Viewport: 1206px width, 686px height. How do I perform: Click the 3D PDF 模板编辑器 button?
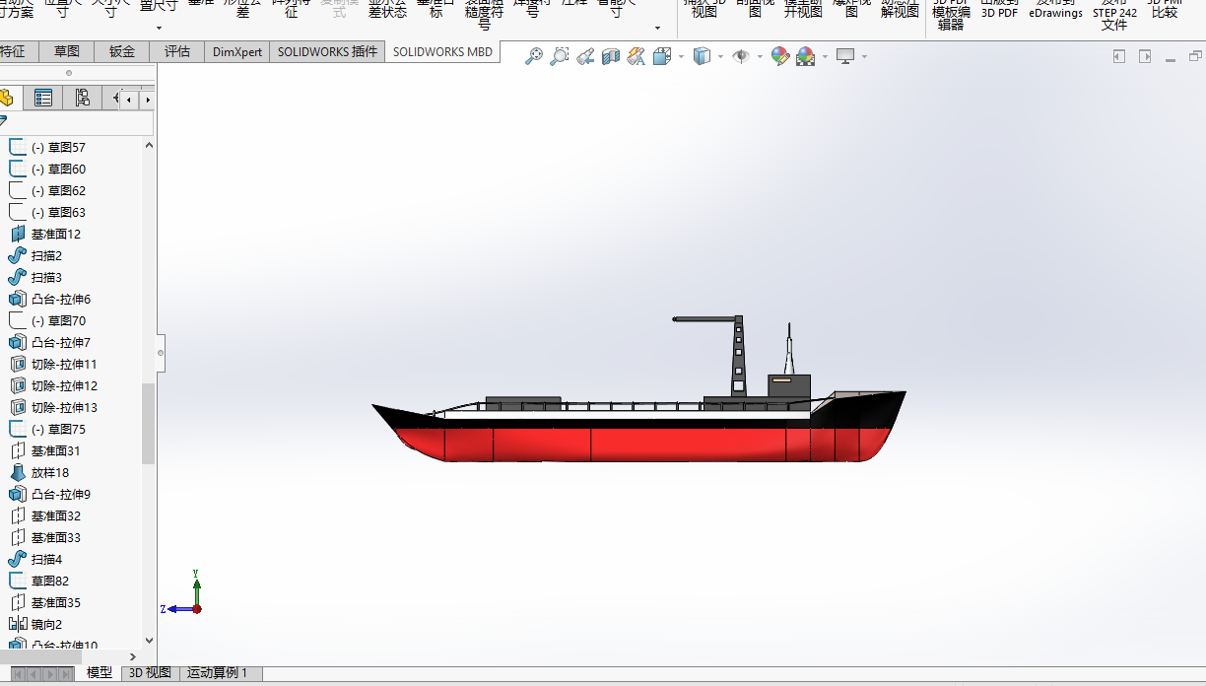[951, 14]
